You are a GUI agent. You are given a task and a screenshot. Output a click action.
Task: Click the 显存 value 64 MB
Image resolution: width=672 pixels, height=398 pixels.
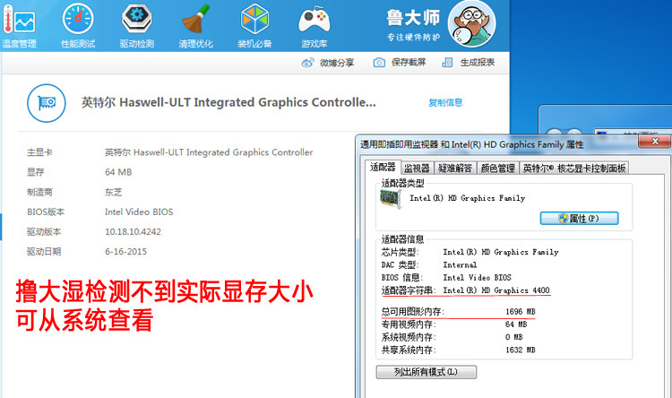point(118,172)
